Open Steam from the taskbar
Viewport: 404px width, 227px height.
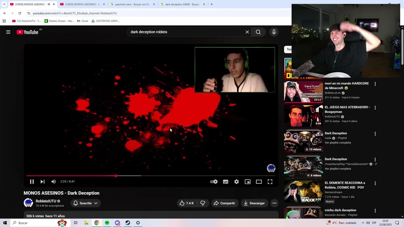[128, 223]
